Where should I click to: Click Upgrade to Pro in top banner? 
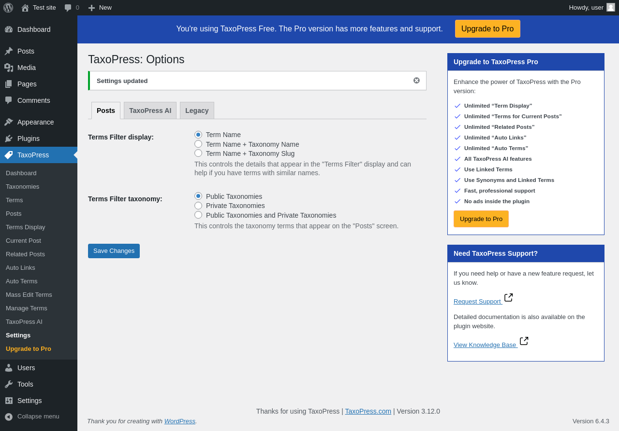pyautogui.click(x=487, y=29)
